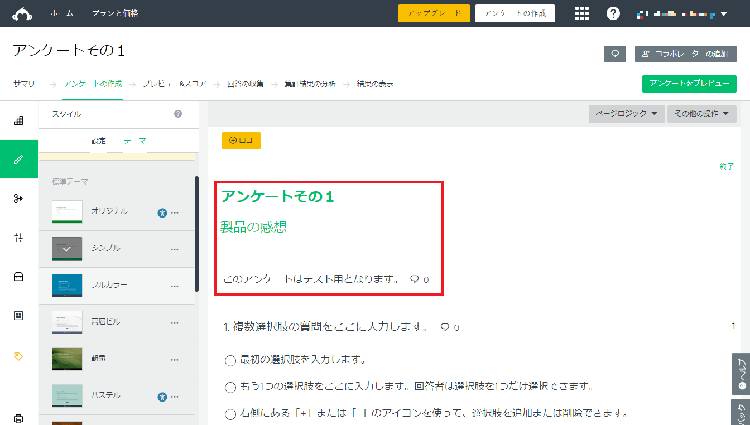Viewport: 750px width, 425px height.
Task: Switch to the テーマ tab
Action: pyautogui.click(x=134, y=141)
